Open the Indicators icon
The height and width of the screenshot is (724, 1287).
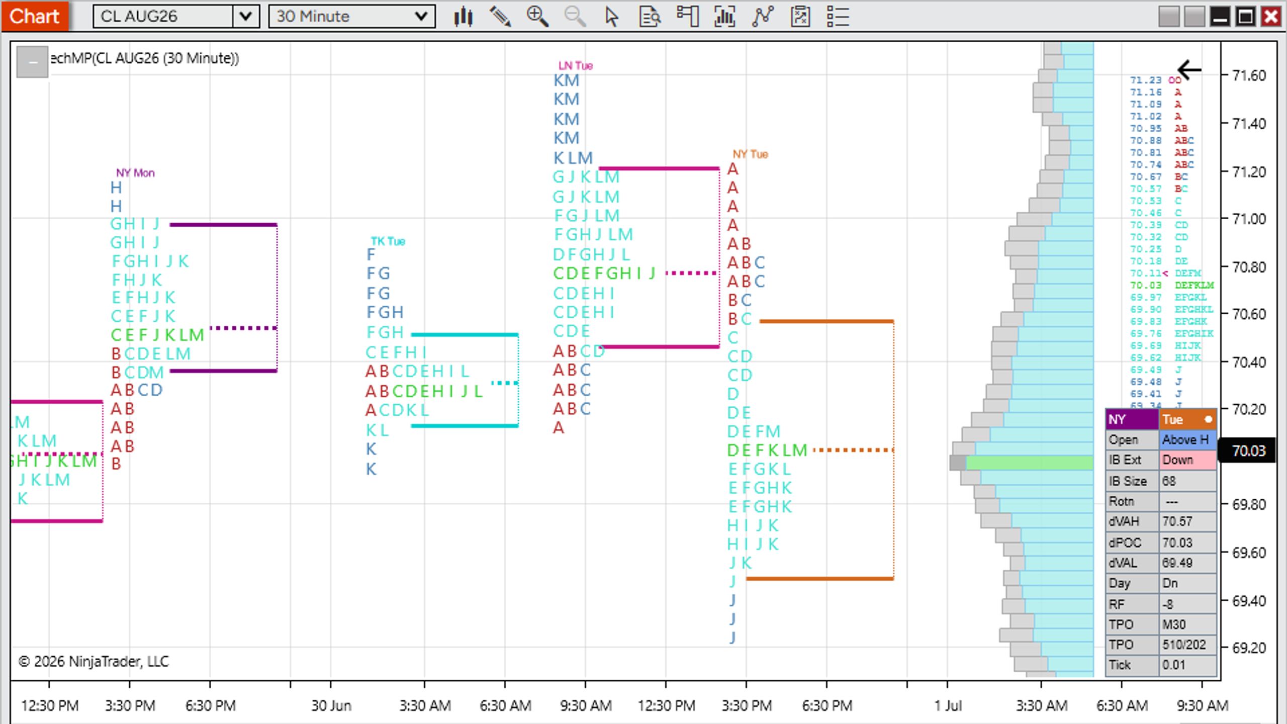click(x=725, y=17)
